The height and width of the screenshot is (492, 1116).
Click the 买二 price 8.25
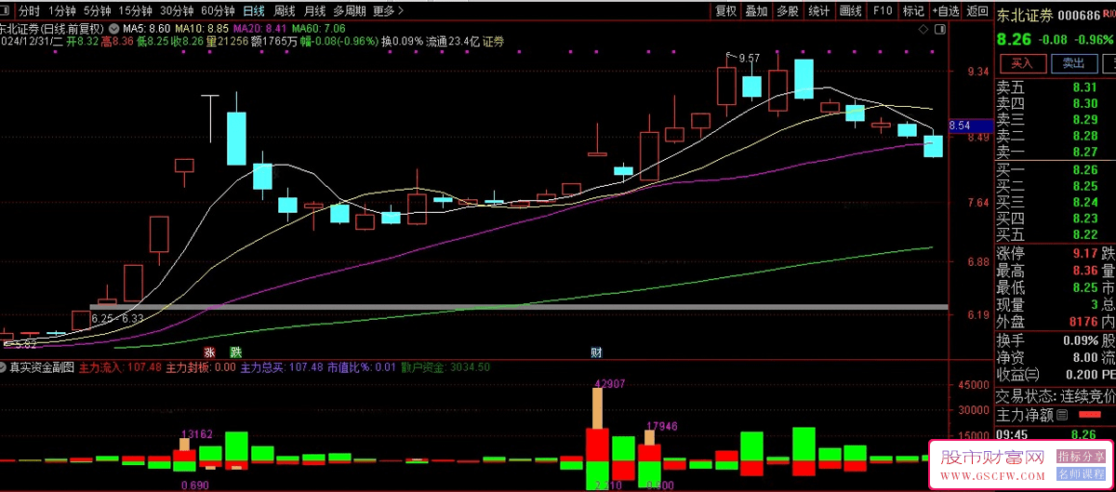[1085, 185]
